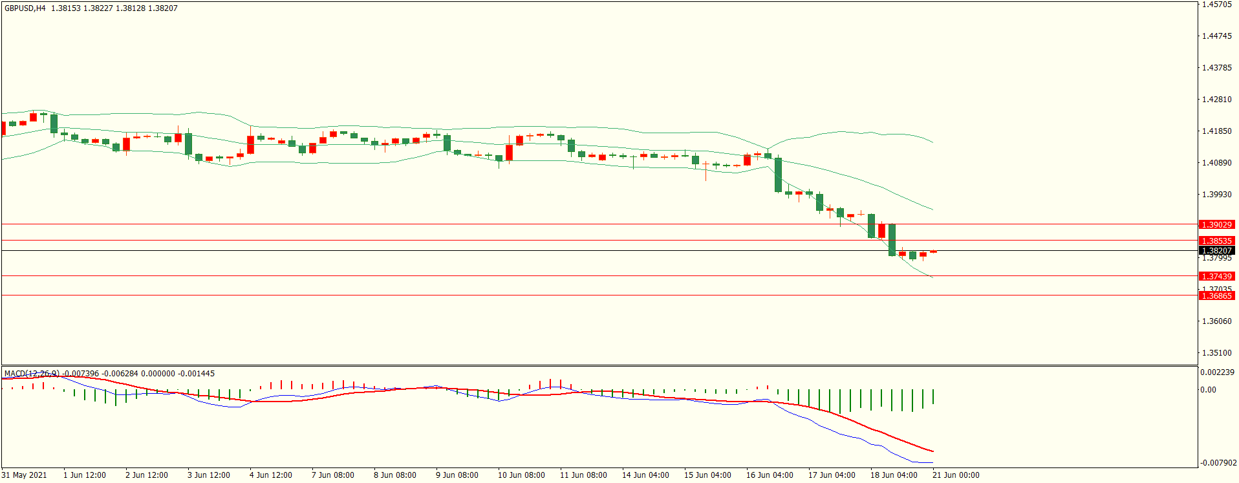Image resolution: width=1239 pixels, height=483 pixels.
Task: Click the 0.00 MACD zero level label
Action: click(1208, 390)
